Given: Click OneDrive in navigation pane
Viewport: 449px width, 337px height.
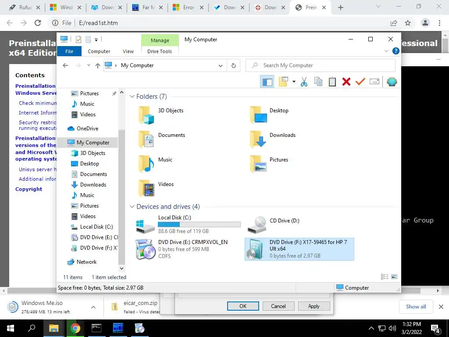Looking at the screenshot, I should tap(87, 129).
